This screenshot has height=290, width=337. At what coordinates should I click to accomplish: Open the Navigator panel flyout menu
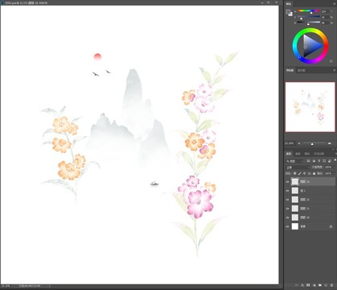click(x=335, y=70)
